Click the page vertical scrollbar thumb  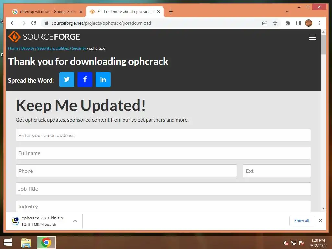323,44
